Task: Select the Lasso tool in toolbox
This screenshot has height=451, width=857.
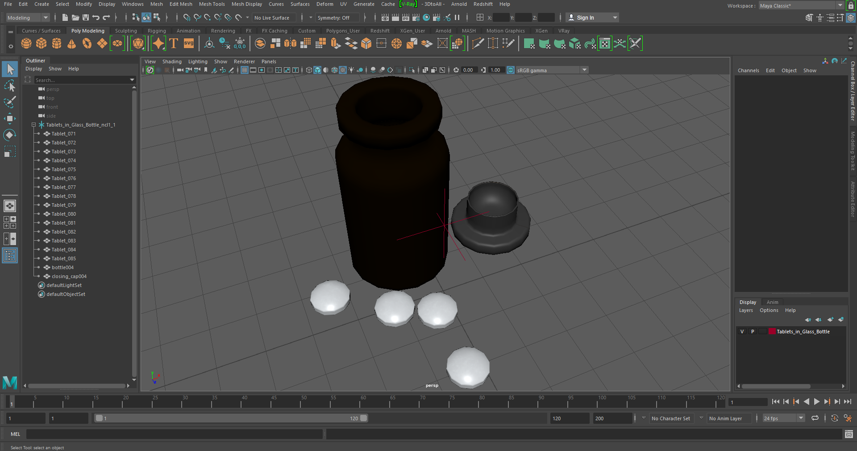Action: coord(10,86)
